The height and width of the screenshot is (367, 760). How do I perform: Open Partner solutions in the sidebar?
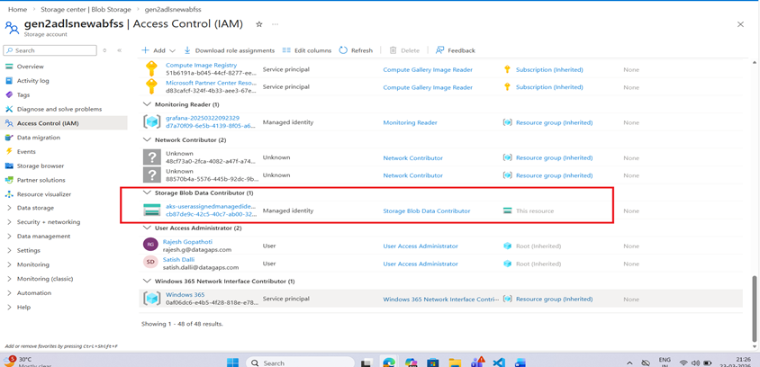41,180
